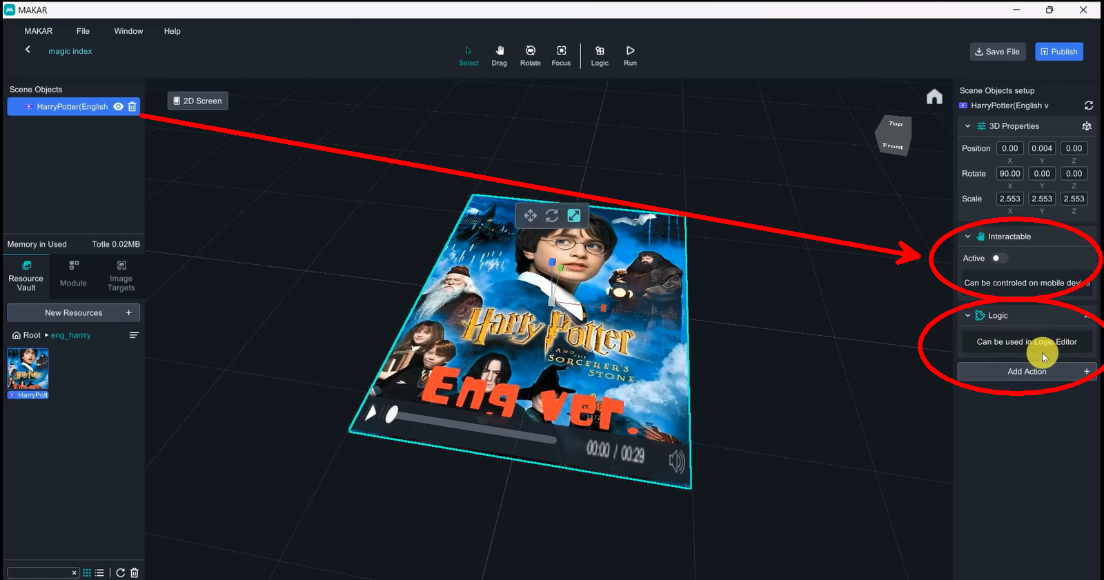
Task: Click the Focus tool icon
Action: coord(561,55)
